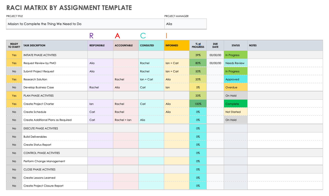Click the purple R letter above Responsible
This screenshot has height=196, width=329.
(91, 36)
